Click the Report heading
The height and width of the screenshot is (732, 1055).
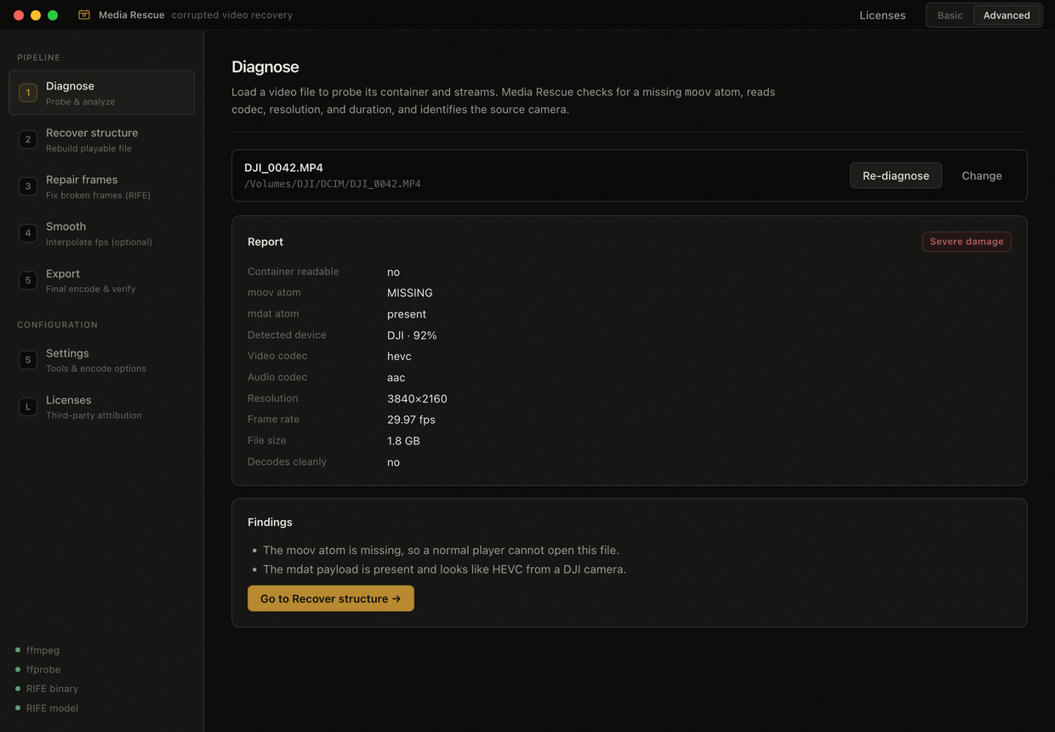(x=265, y=242)
